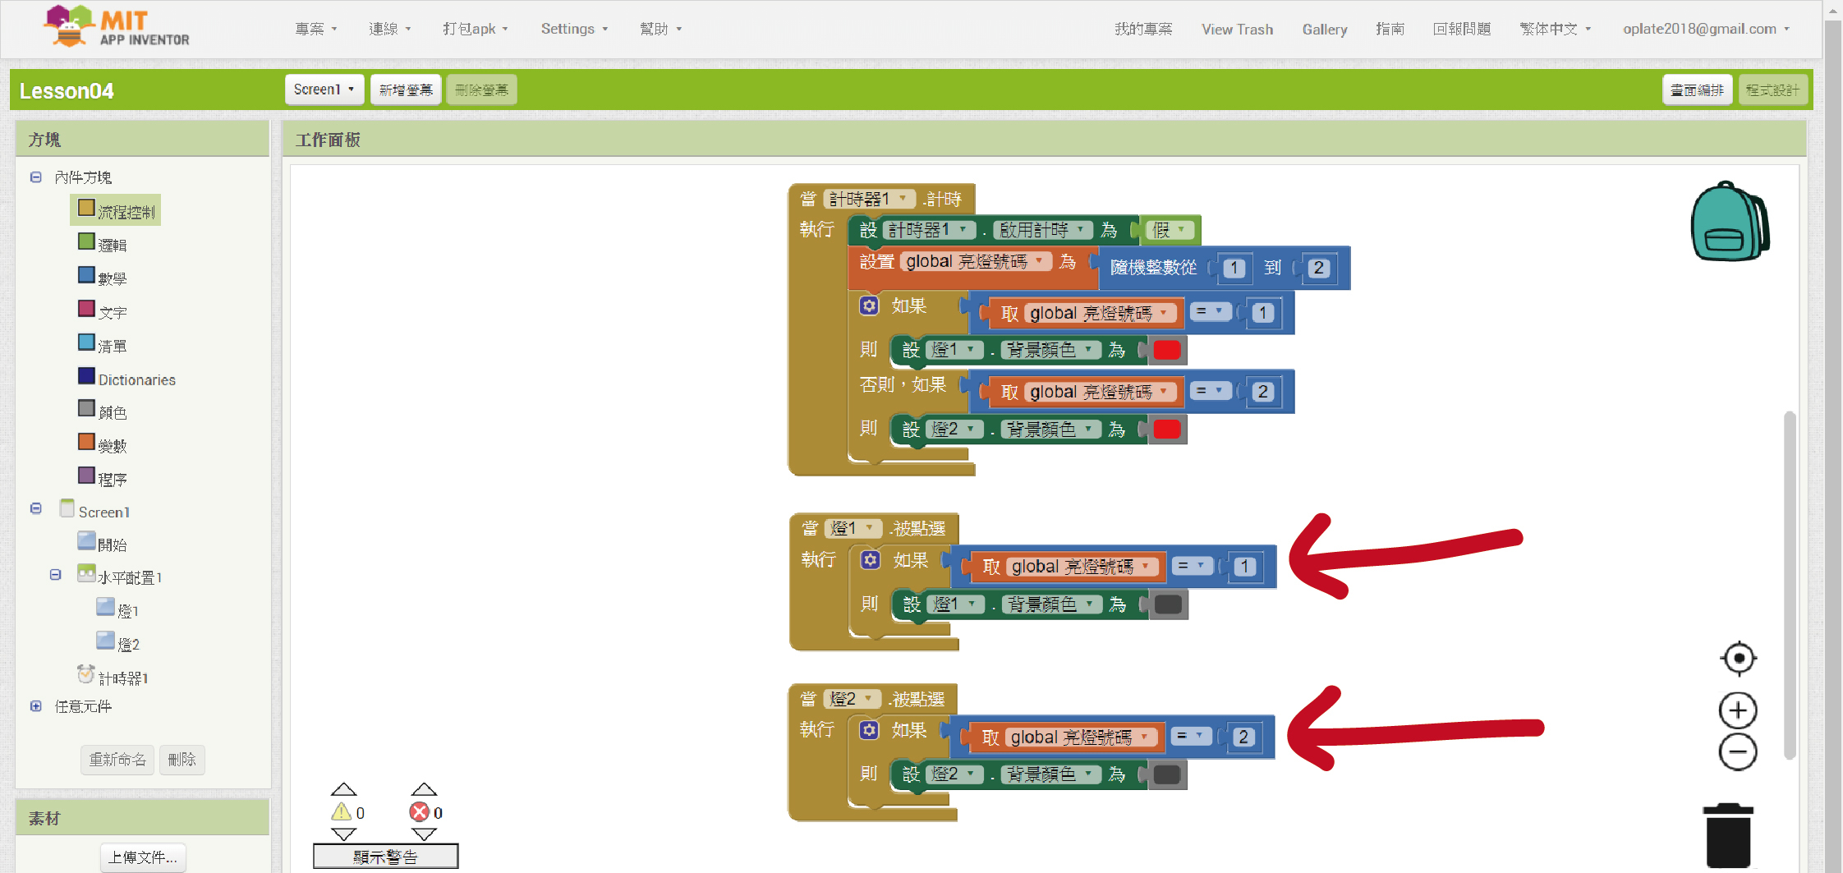The image size is (1843, 873).
Task: Jump to previous warning with up arrow
Action: (343, 789)
